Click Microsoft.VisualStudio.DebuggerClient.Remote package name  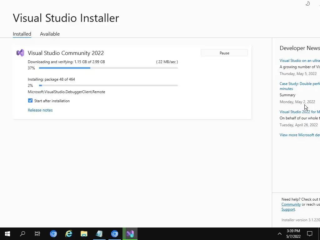coord(67,92)
